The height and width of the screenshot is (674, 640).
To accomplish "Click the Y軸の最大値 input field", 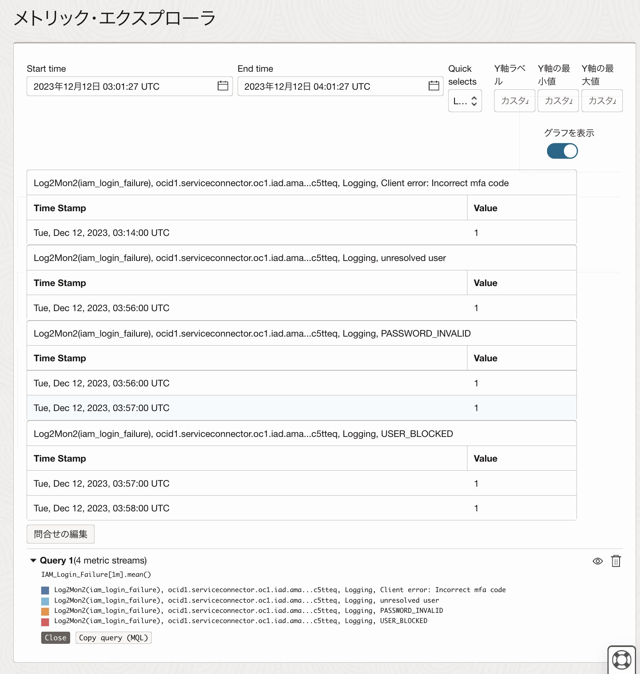I will pos(602,101).
